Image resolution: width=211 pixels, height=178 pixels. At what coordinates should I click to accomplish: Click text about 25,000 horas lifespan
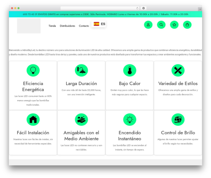[x=81, y=92]
